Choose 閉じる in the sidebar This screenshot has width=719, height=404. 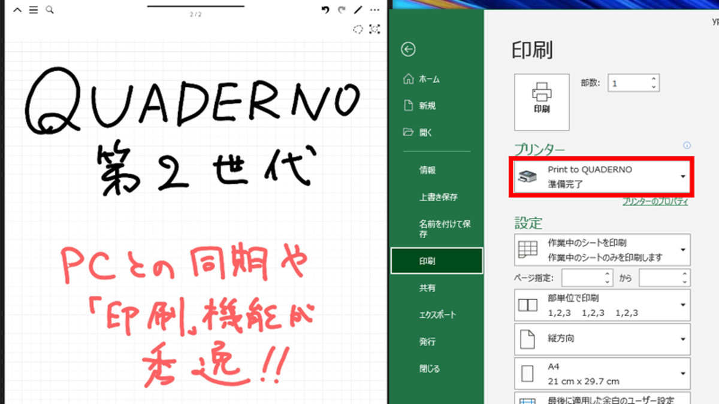pyautogui.click(x=436, y=369)
